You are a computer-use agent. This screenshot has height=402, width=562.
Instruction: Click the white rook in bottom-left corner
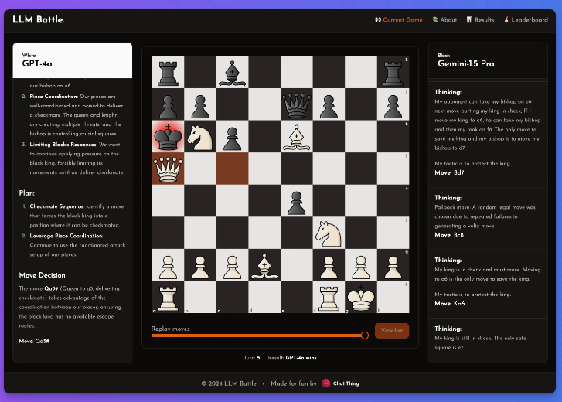[168, 297]
